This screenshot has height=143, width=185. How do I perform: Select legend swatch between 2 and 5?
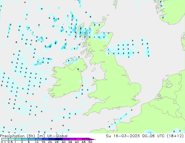pyautogui.click(x=25, y=139)
